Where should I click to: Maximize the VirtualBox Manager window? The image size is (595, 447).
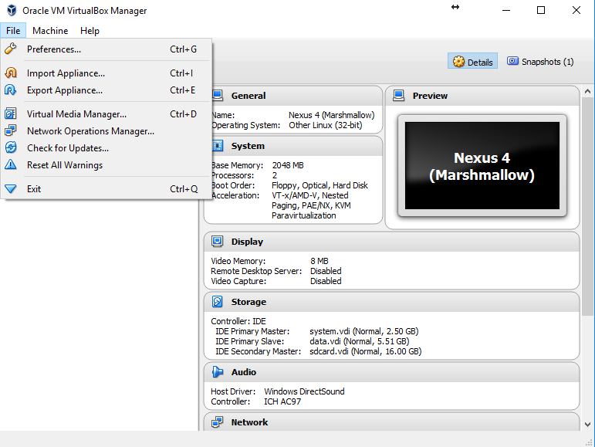(541, 10)
